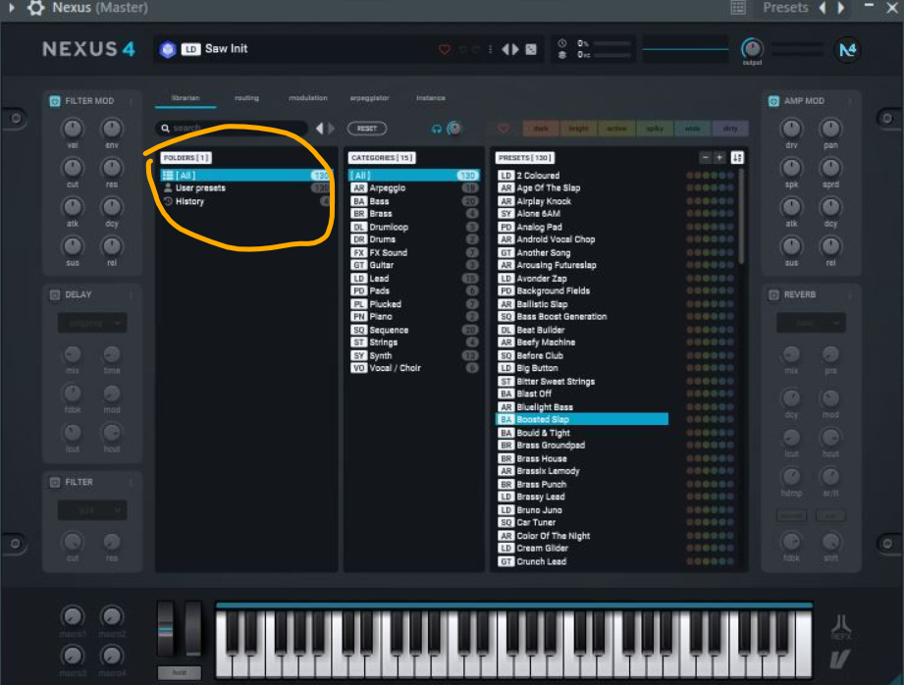This screenshot has height=685, width=904.
Task: Click the plus button in Presets list header
Action: (718, 157)
